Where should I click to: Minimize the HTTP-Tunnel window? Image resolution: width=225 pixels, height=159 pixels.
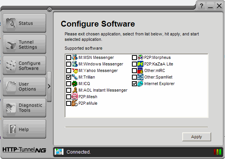pos(210,6)
